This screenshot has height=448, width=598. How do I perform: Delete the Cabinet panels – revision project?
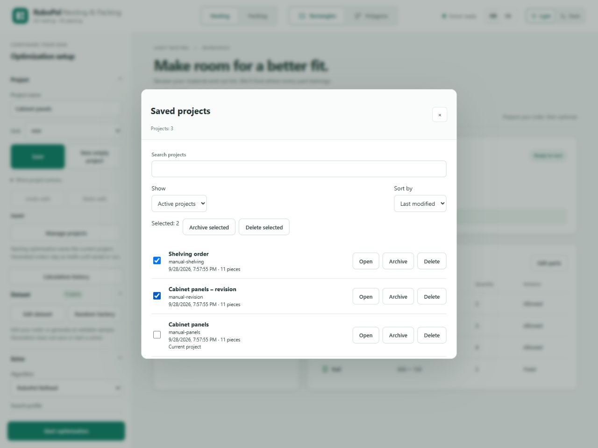pyautogui.click(x=432, y=296)
